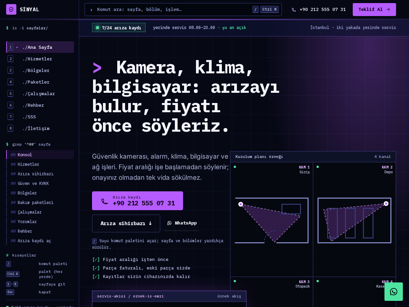Viewport: 409px width, 307px height.
Task: Click the slash key badge in search bar
Action: 256,10
